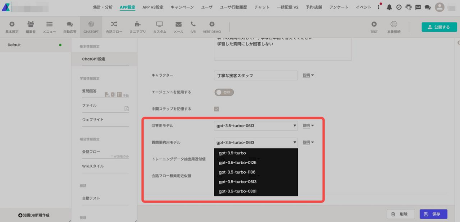Open the キャンペーン menu

pos(182,7)
